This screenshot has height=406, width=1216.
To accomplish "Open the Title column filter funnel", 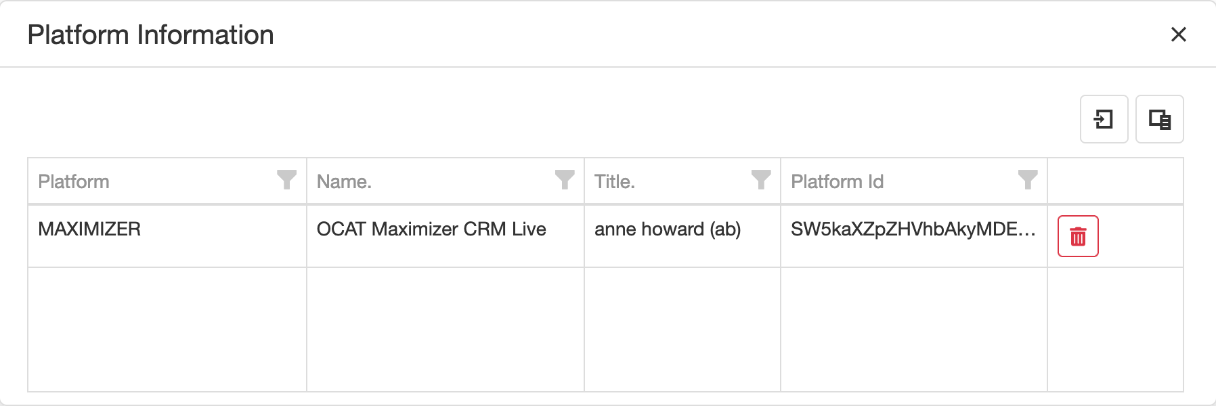I will tap(761, 180).
